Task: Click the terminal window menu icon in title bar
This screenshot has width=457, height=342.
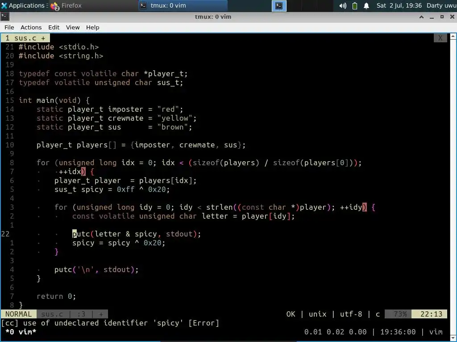Action: click(x=5, y=16)
